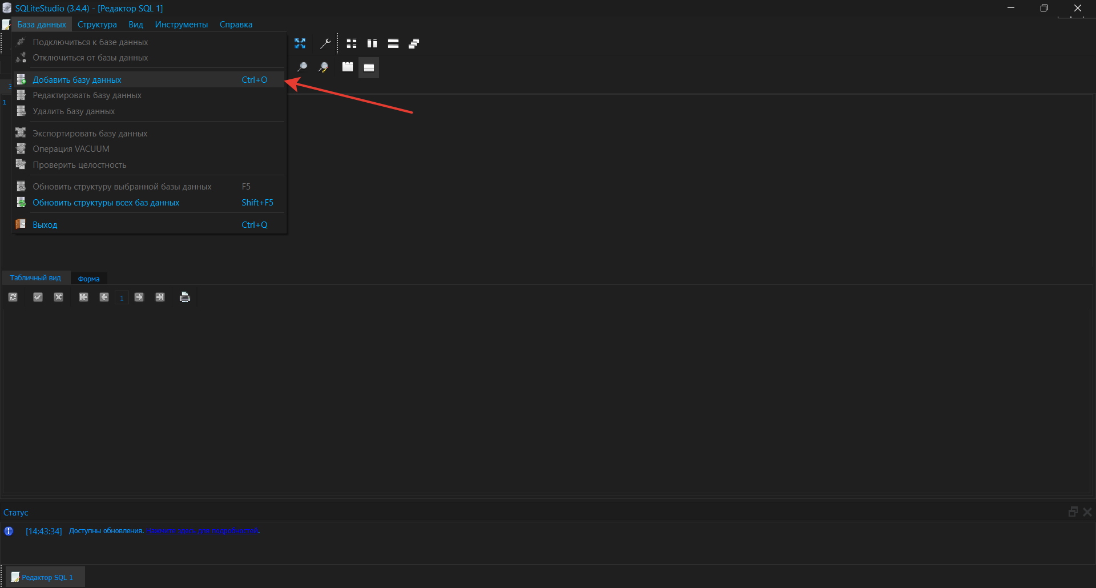Toggle results-in-separate-tab layout button

pos(347,67)
